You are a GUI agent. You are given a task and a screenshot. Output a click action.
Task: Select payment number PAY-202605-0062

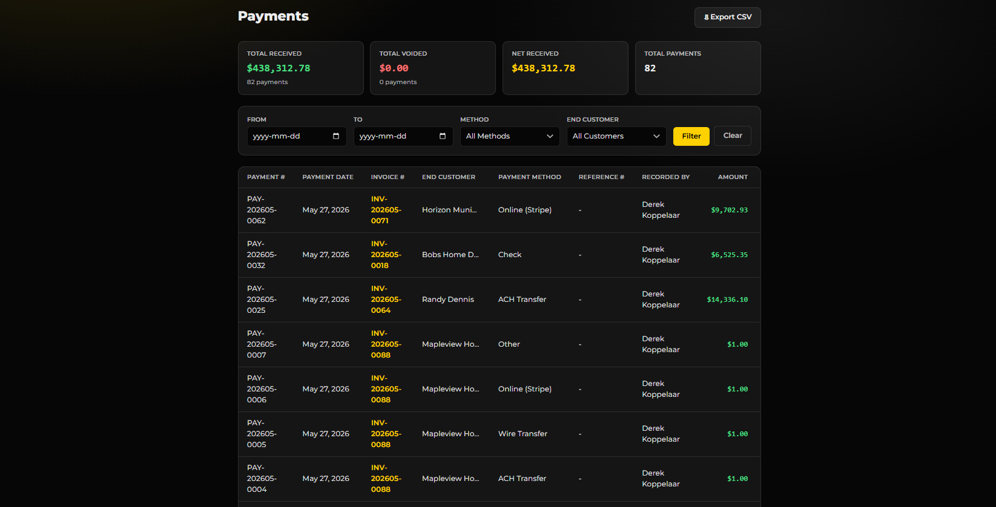coord(262,210)
